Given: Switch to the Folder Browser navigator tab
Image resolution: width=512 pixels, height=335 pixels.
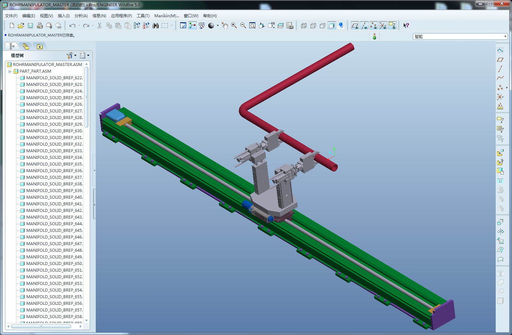Looking at the screenshot, I should [x=26, y=46].
